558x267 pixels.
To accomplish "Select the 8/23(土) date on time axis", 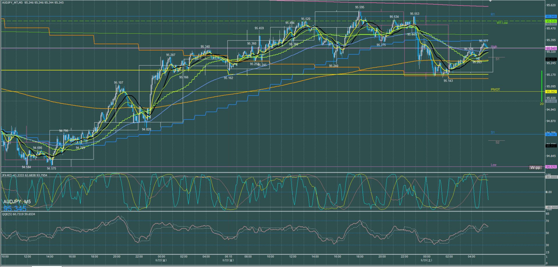I will 427,260.
